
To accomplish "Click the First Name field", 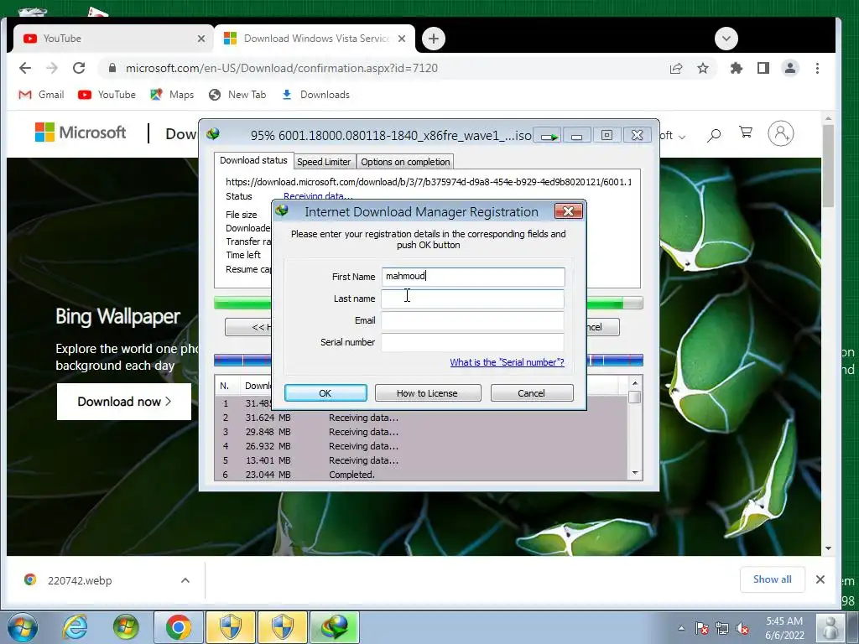I will coord(473,277).
